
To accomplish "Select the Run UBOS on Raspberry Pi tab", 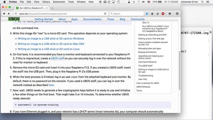I will (32, 8).
